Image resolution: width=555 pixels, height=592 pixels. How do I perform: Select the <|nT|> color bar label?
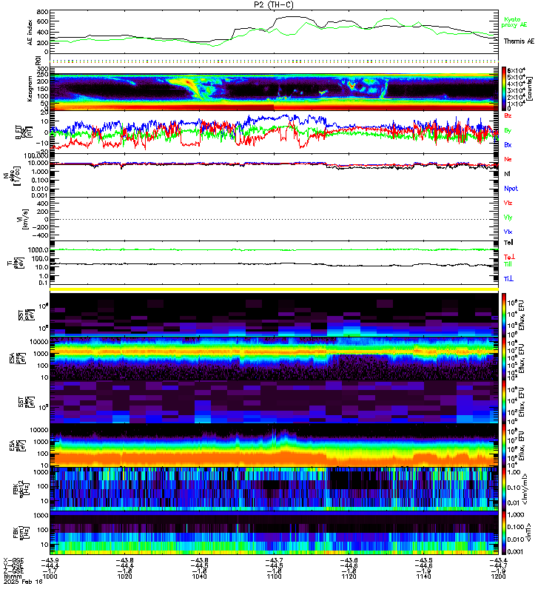coord(529,532)
